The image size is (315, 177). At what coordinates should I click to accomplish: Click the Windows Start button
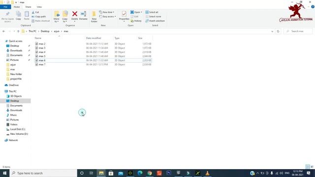[4, 173]
